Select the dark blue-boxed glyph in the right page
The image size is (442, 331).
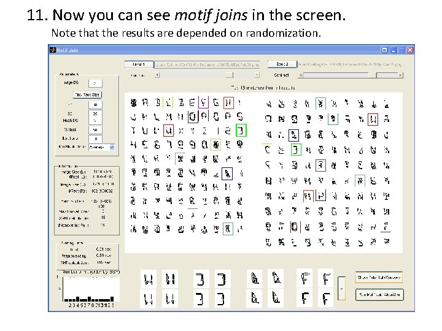[293, 135]
